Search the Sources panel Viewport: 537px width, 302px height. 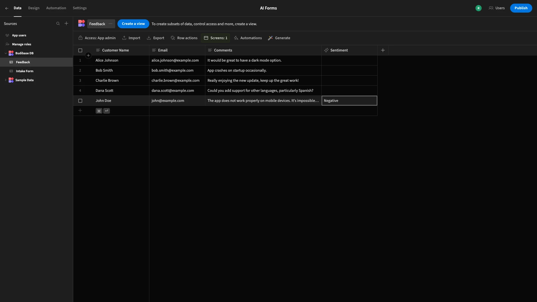[58, 24]
